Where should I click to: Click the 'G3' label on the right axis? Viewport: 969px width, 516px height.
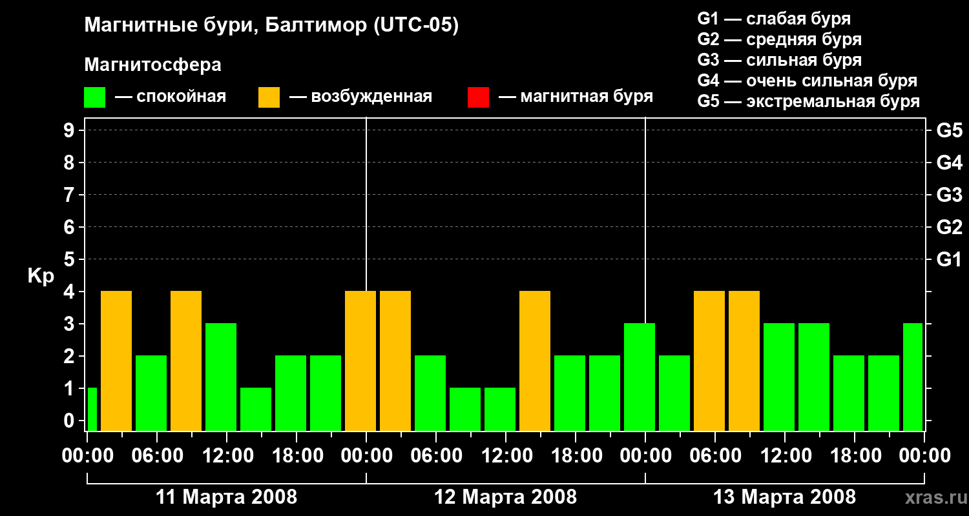(949, 195)
